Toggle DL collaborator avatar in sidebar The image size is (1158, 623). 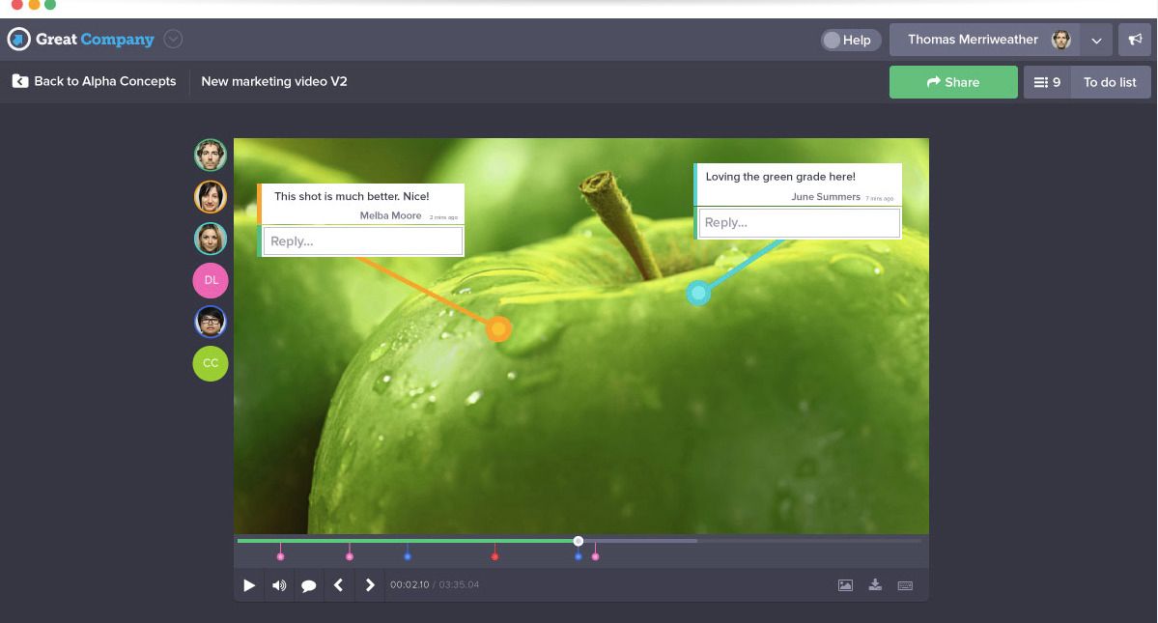pyautogui.click(x=210, y=280)
